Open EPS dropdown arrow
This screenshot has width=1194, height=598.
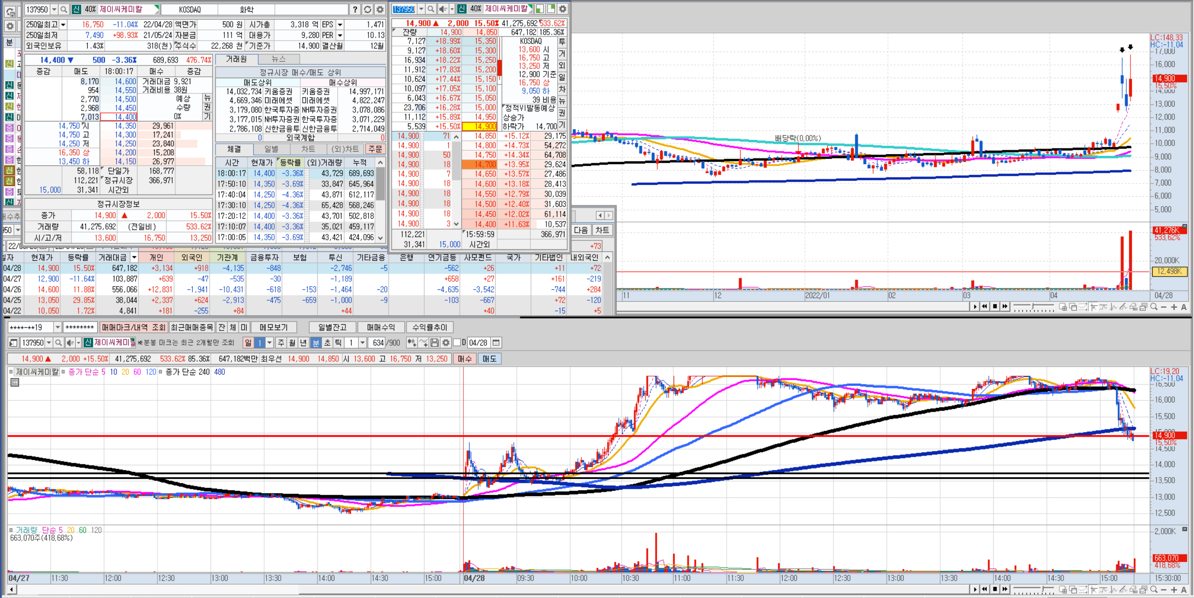point(340,25)
